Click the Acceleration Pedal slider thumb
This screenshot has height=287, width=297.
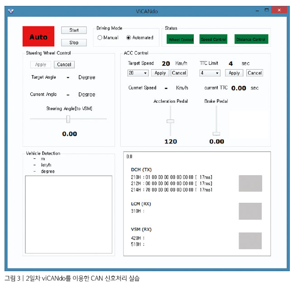(x=170, y=121)
